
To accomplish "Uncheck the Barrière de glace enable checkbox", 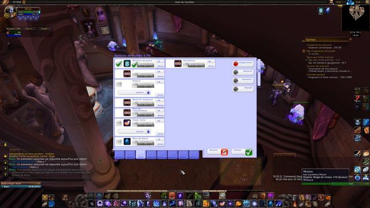I will click(119, 64).
